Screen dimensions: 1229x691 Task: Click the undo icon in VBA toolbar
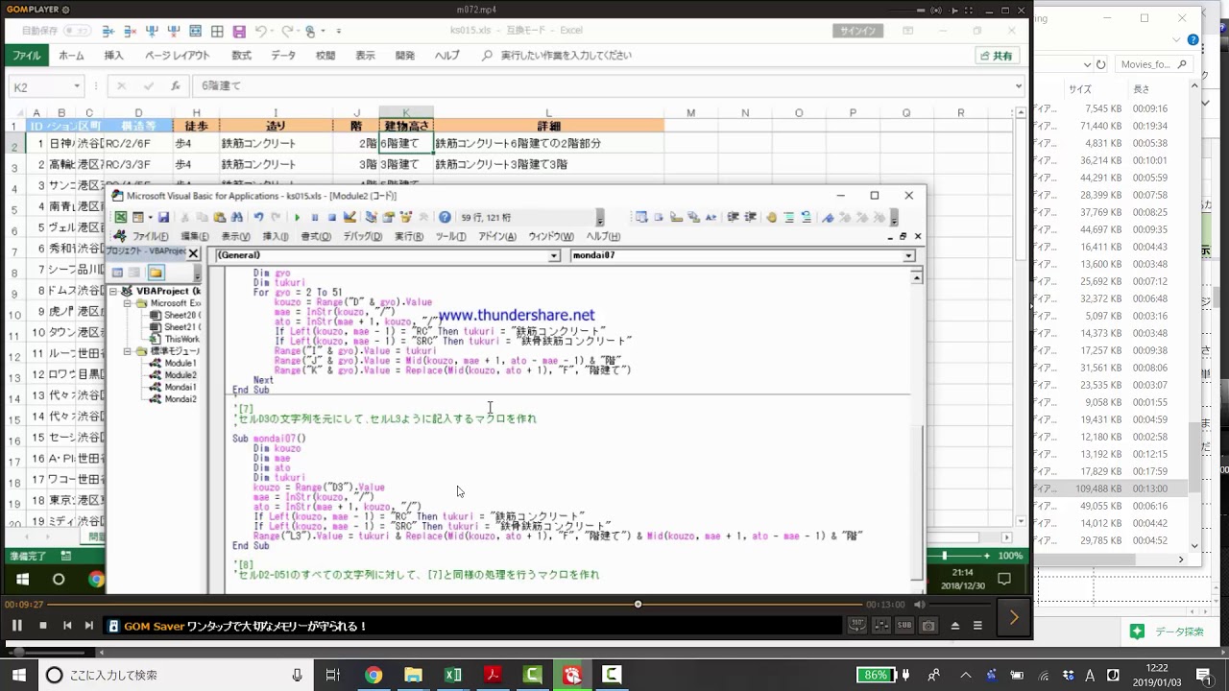tap(258, 218)
